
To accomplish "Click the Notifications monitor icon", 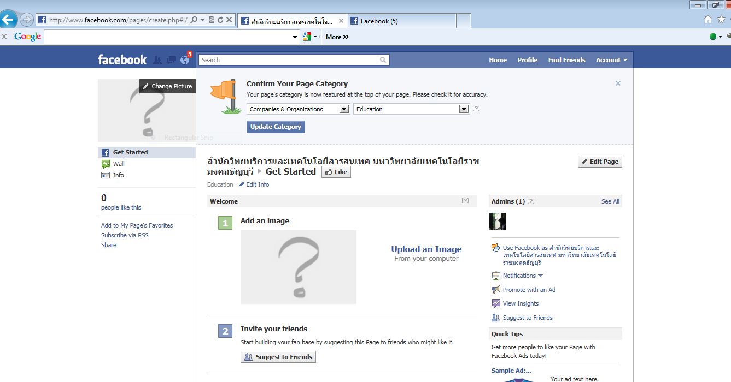I will [x=496, y=276].
